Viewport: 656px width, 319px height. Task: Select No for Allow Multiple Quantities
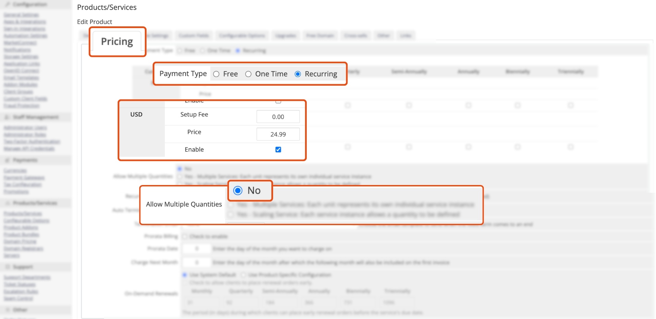pos(238,191)
